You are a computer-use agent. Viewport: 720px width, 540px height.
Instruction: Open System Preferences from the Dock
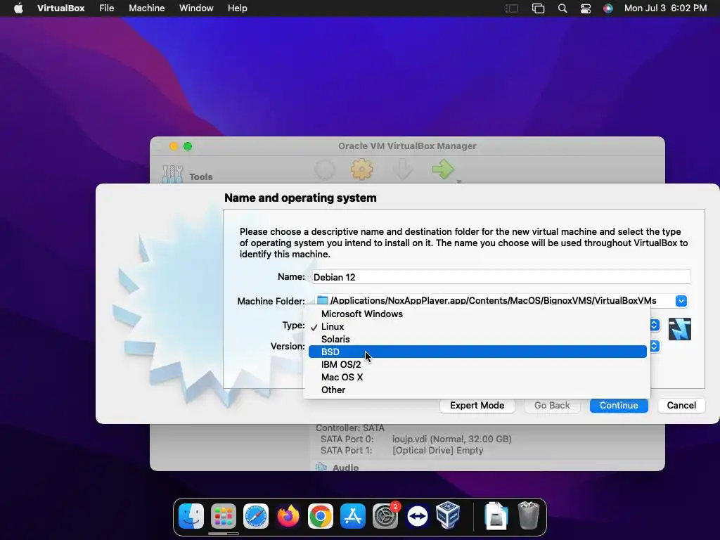pyautogui.click(x=385, y=516)
